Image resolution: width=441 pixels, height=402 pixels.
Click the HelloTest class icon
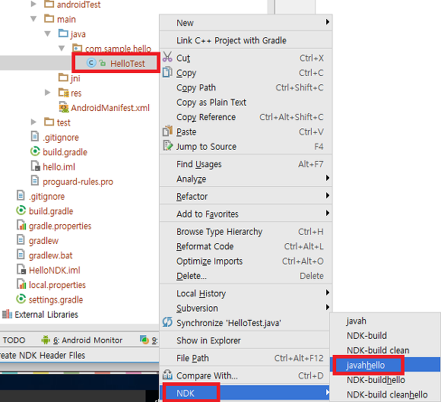point(91,62)
